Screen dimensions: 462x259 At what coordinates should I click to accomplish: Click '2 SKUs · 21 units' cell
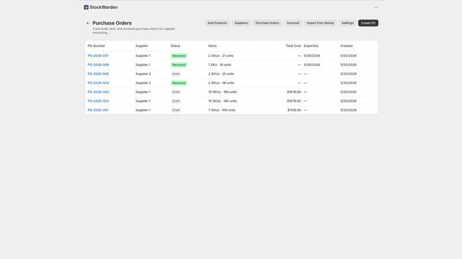pos(221,56)
